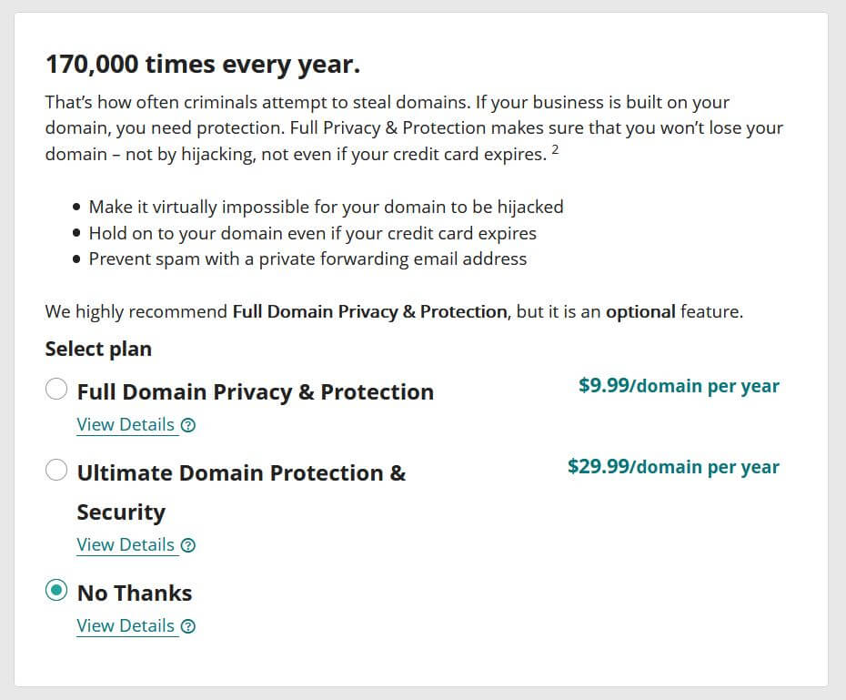Select Full Domain Privacy & Protection radio button
Screen dimensions: 846x700
click(x=56, y=389)
